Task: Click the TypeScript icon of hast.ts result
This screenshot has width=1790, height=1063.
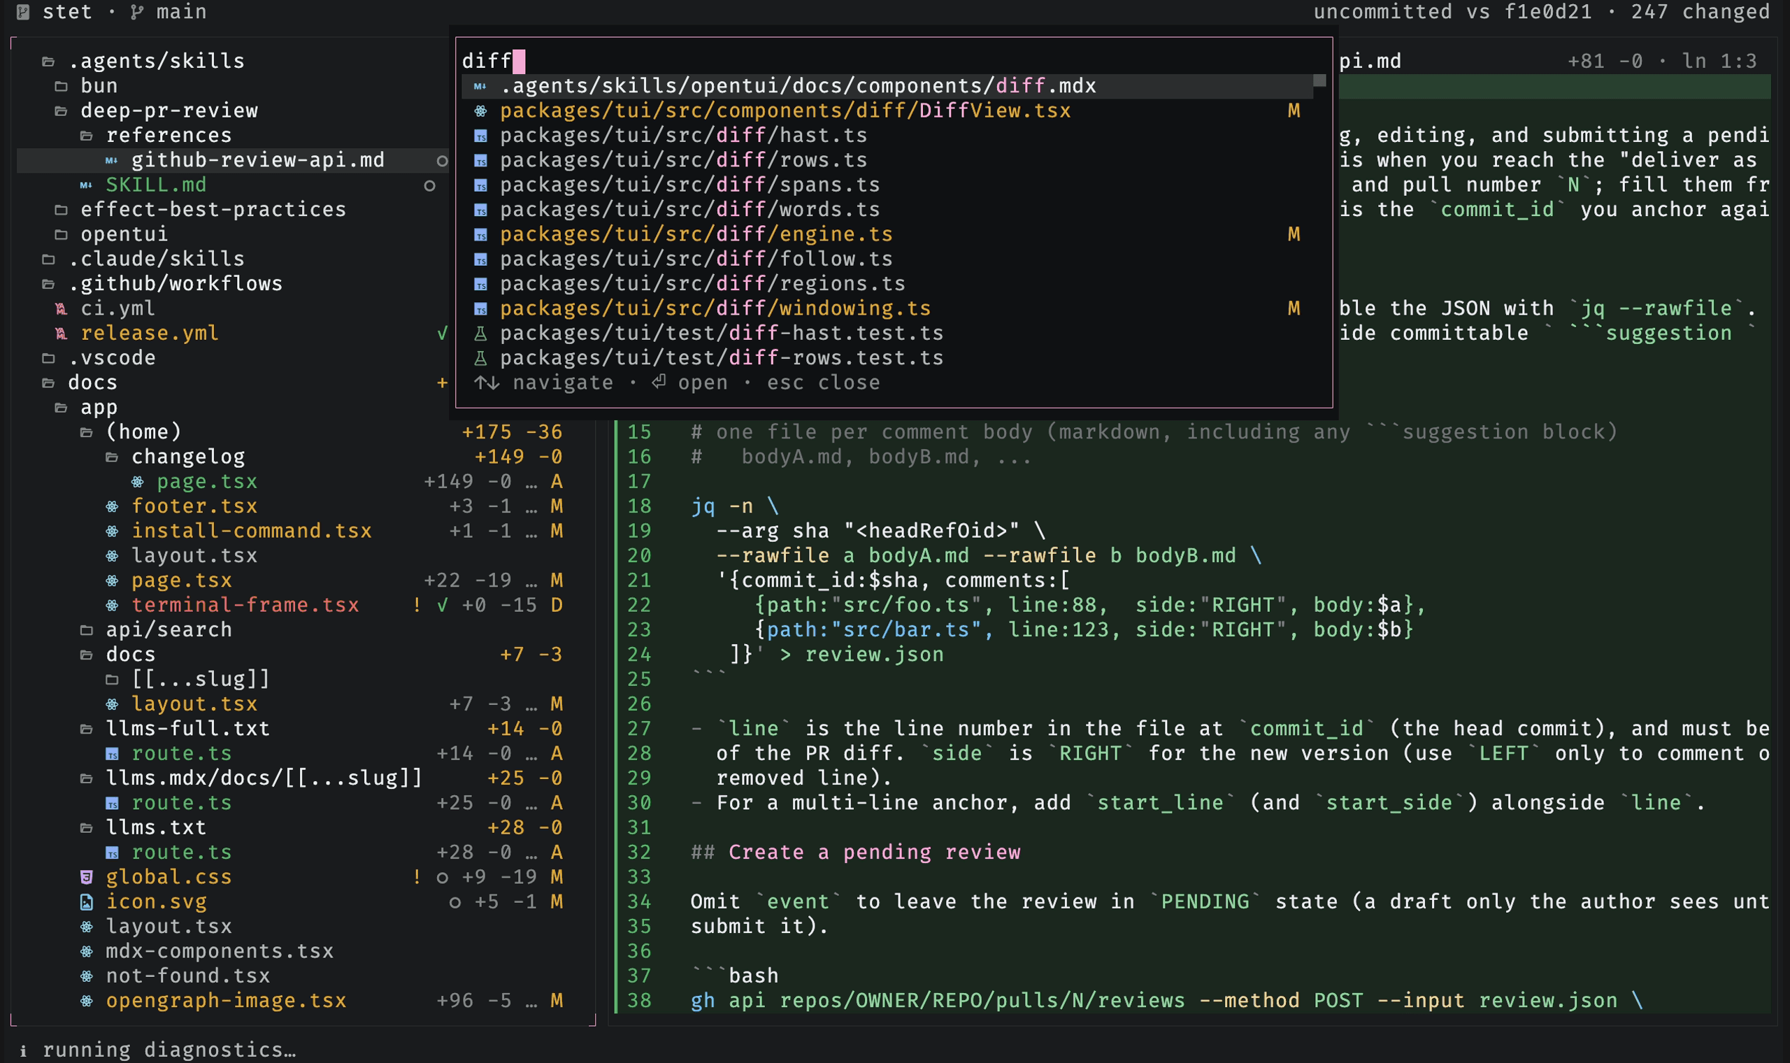Action: [x=481, y=136]
